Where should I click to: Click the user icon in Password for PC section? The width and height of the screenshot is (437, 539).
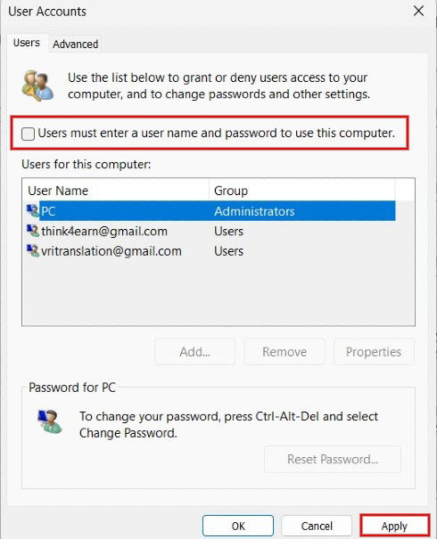50,421
